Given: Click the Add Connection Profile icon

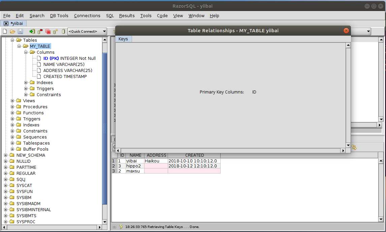Looking at the screenshot, I should [x=56, y=31].
